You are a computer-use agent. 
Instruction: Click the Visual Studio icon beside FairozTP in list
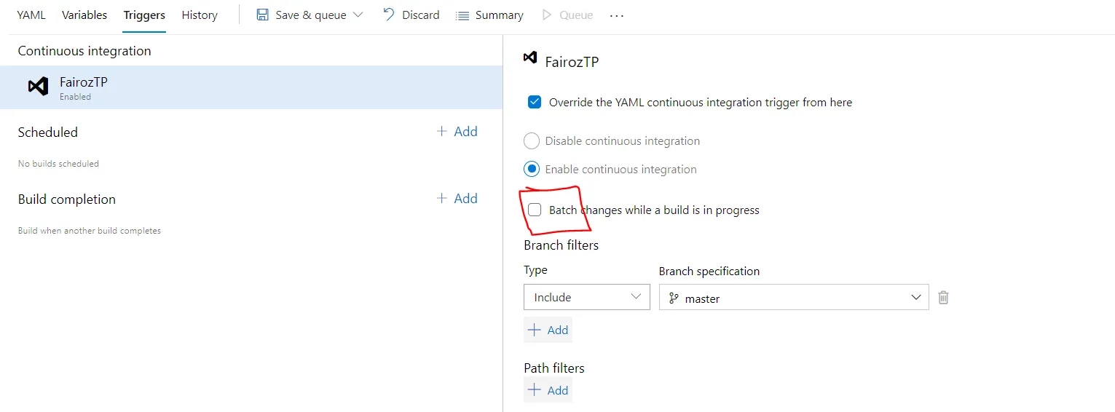click(x=38, y=87)
